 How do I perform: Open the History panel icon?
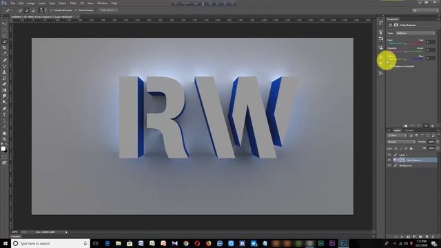pyautogui.click(x=381, y=23)
